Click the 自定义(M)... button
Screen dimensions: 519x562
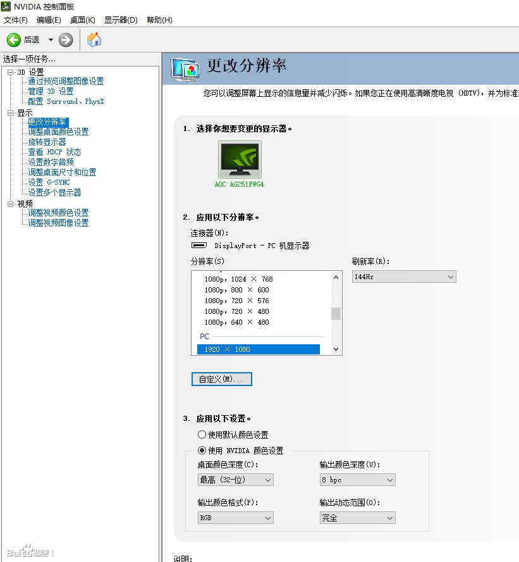[222, 379]
